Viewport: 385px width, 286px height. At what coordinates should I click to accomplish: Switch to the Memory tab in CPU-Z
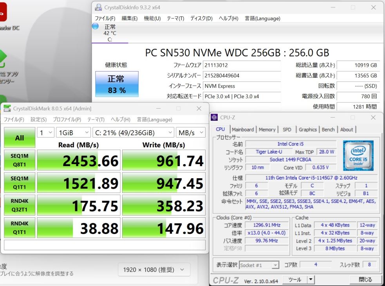(x=267, y=130)
